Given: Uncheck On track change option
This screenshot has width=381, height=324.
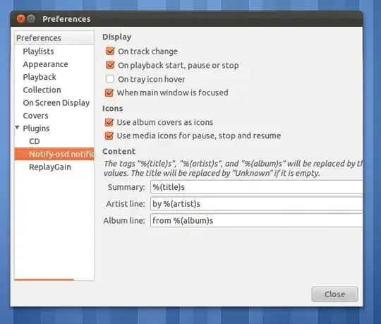Looking at the screenshot, I should pyautogui.click(x=110, y=51).
